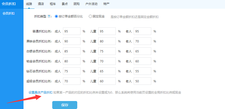Click 普通折扣比例 成人 input field
Screen dimensions: 225x109
(x=71, y=31)
